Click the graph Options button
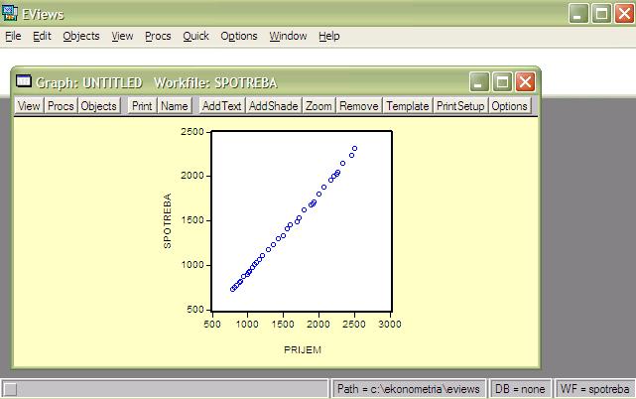Image resolution: width=636 pixels, height=399 pixels. [509, 106]
